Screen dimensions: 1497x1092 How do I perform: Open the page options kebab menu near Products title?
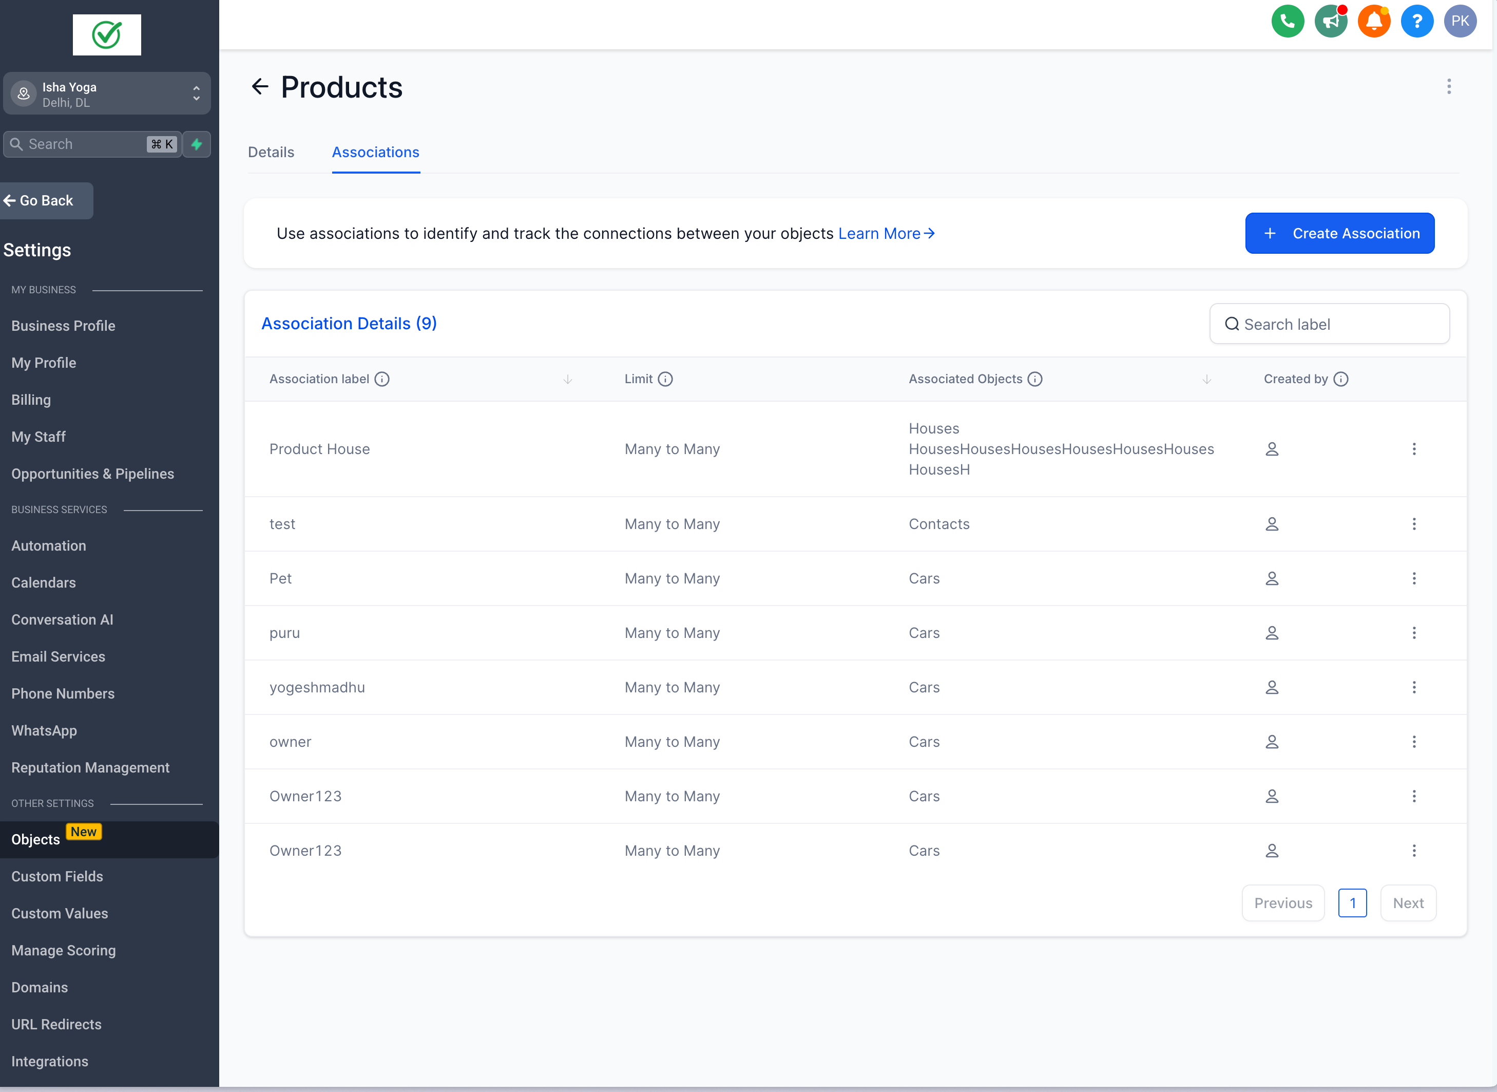[1449, 87]
